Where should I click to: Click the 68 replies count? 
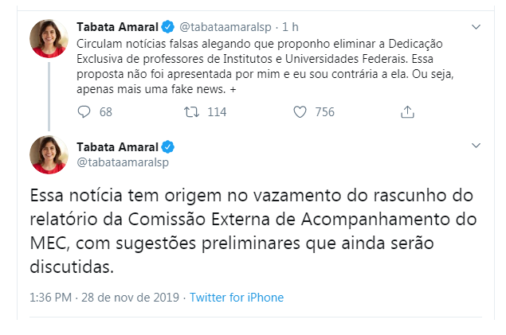pyautogui.click(x=105, y=112)
